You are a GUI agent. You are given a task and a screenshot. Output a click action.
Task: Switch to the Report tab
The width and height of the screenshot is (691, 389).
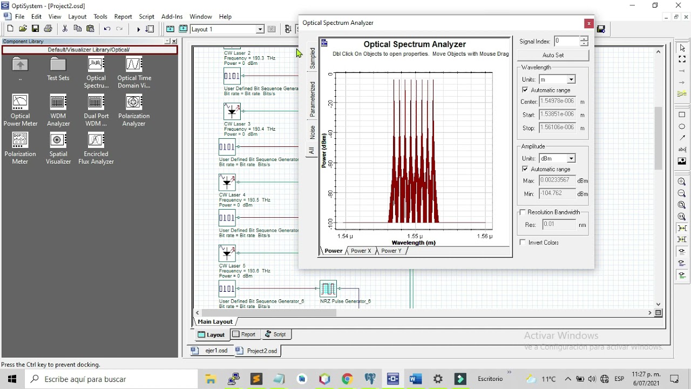pyautogui.click(x=244, y=334)
